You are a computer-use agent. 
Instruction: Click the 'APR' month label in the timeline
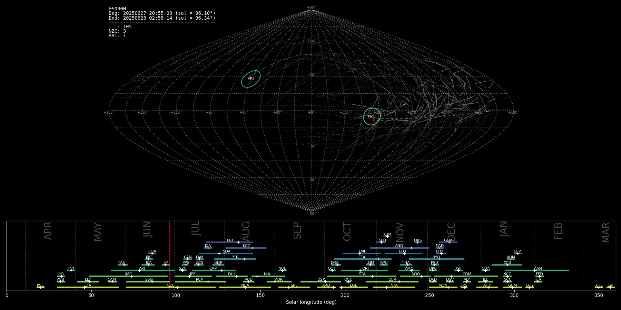(48, 231)
